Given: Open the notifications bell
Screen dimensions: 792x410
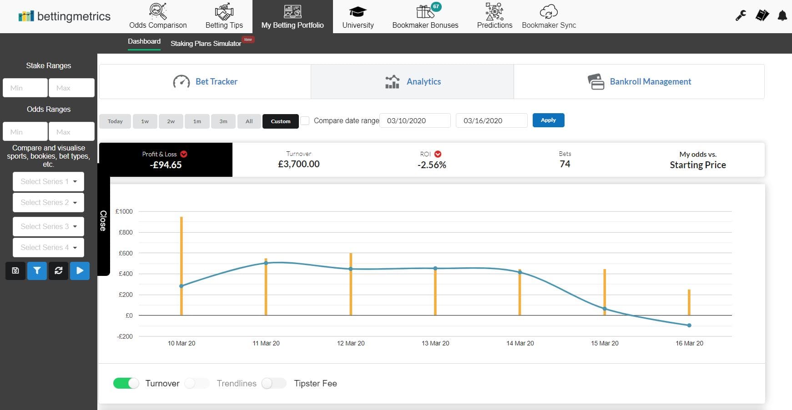Looking at the screenshot, I should point(782,16).
